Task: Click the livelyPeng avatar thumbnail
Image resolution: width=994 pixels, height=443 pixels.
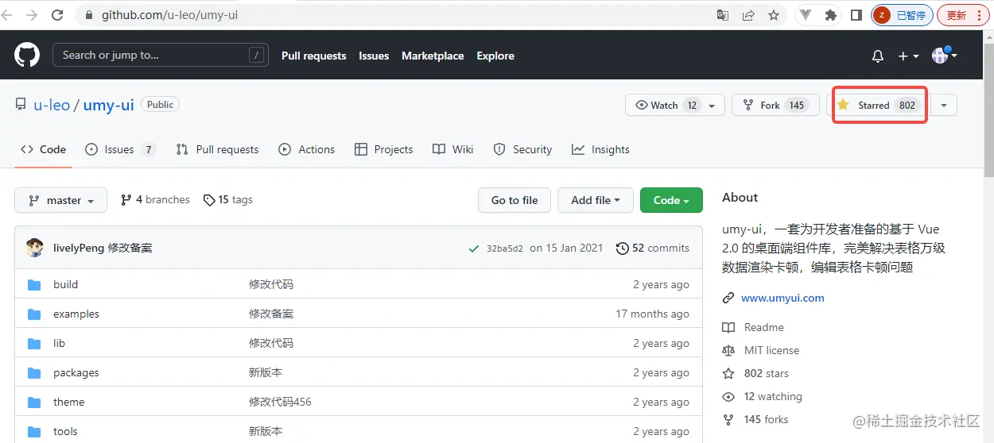Action: coord(35,248)
